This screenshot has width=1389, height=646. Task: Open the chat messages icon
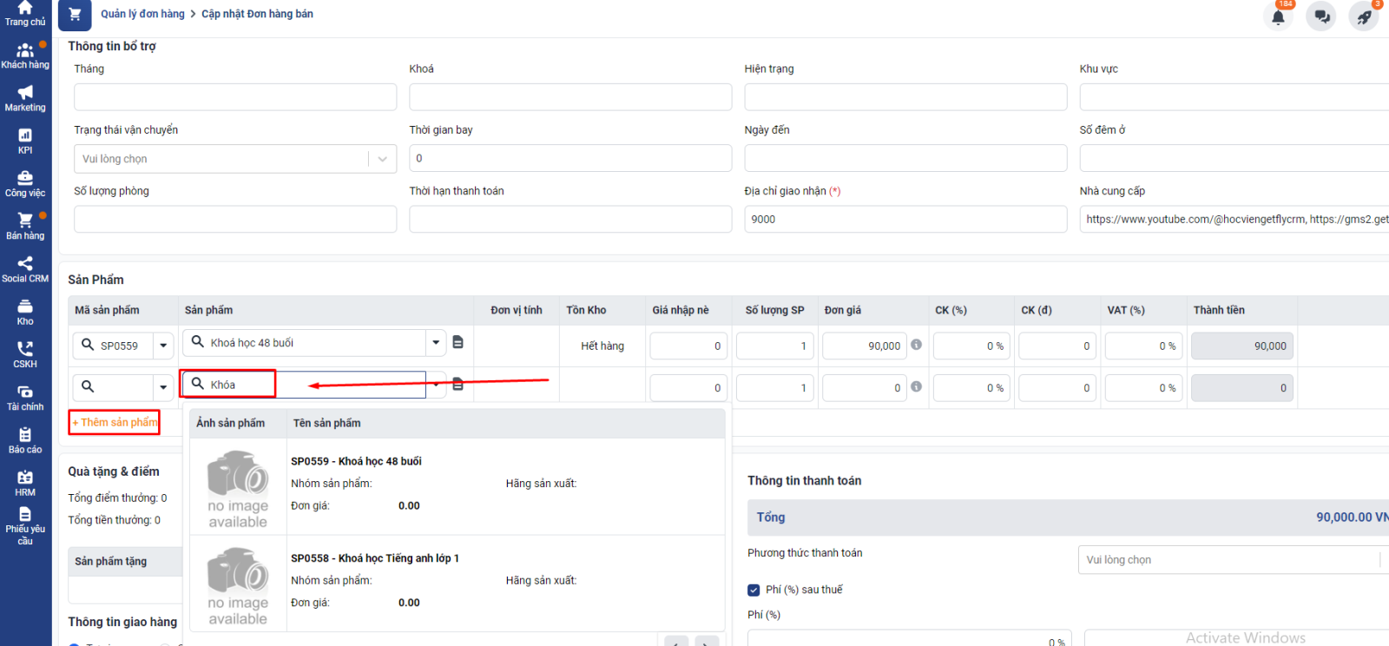pos(1321,16)
